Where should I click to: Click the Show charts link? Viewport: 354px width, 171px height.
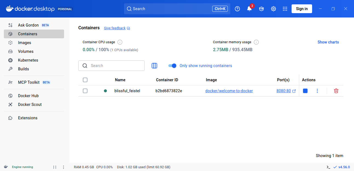[x=328, y=42]
